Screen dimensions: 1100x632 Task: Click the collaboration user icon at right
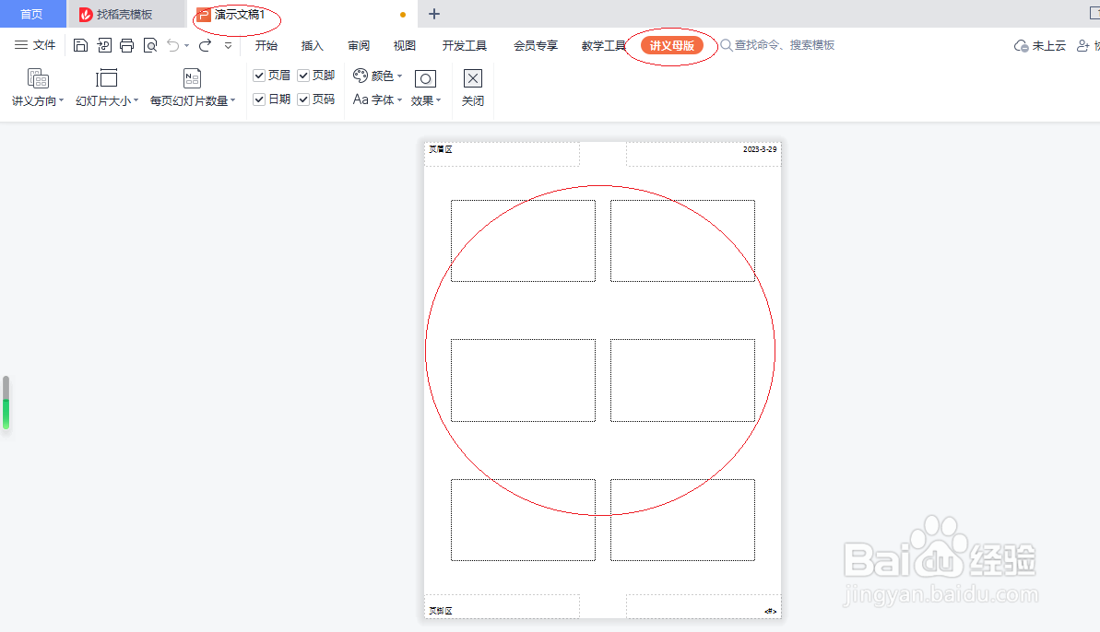pos(1083,45)
